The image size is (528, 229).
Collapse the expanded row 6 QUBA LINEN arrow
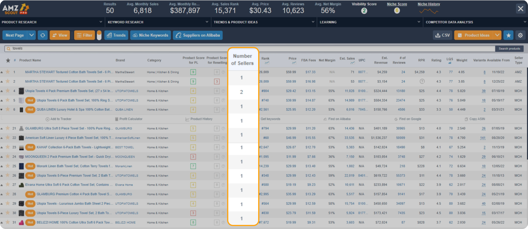coord(2,110)
